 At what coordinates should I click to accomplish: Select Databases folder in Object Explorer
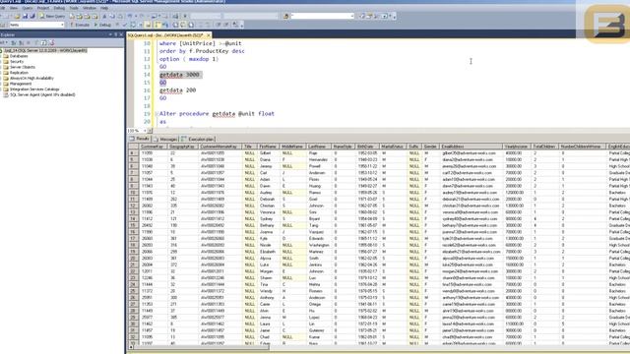click(x=19, y=56)
